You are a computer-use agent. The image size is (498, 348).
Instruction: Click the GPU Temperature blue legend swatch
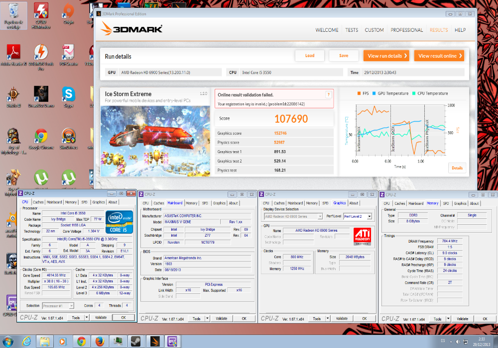374,93
